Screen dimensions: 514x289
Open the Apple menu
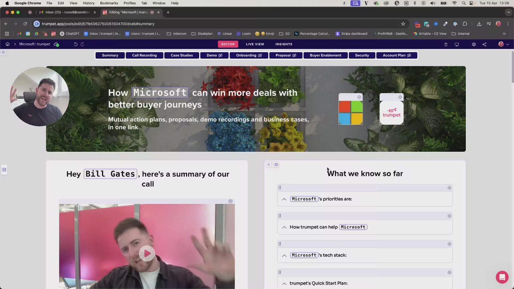[x=7, y=3]
